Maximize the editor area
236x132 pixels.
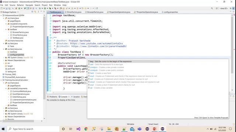(233, 12)
